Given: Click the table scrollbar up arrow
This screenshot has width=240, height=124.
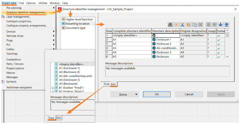Looking at the screenshot, I should click(x=227, y=30).
